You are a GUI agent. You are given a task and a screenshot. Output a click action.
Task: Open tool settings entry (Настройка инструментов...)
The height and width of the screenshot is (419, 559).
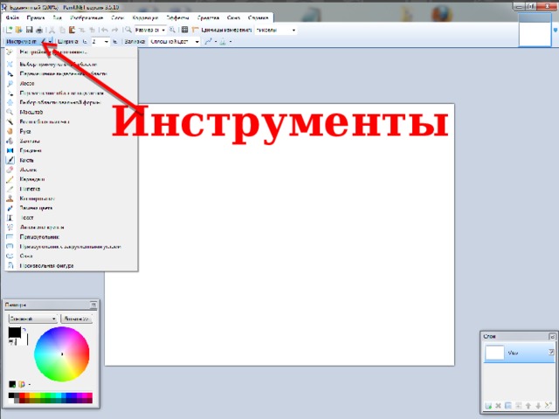(72, 52)
